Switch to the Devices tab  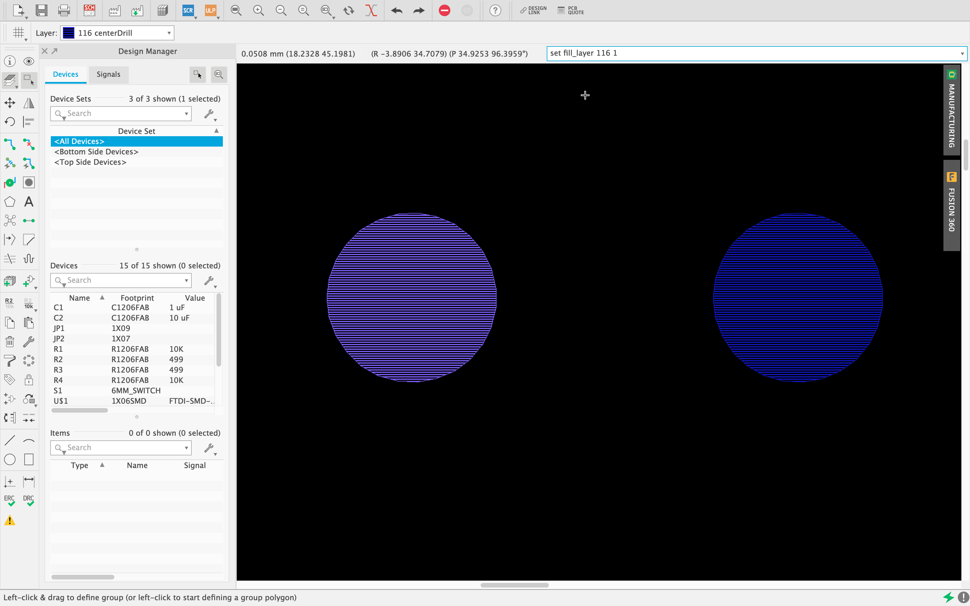[x=66, y=74]
